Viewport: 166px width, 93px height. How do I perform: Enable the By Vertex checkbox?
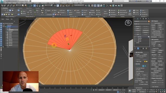(x=136, y=70)
